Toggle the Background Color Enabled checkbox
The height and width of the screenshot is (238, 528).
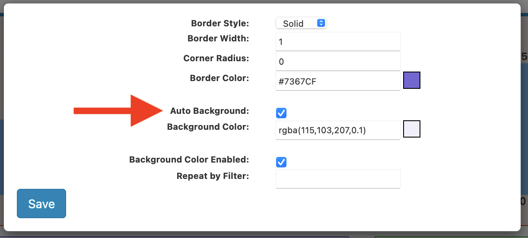pos(281,162)
